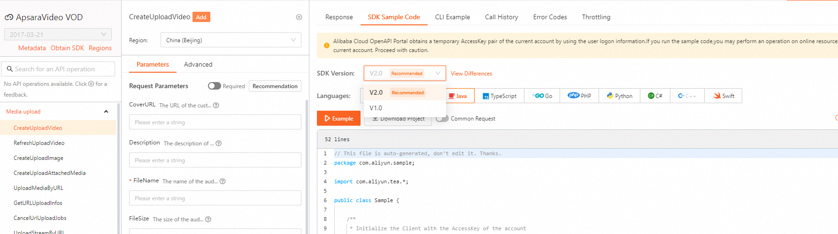Select the Swift language option
Image resolution: width=838 pixels, height=234 pixels.
[x=723, y=96]
